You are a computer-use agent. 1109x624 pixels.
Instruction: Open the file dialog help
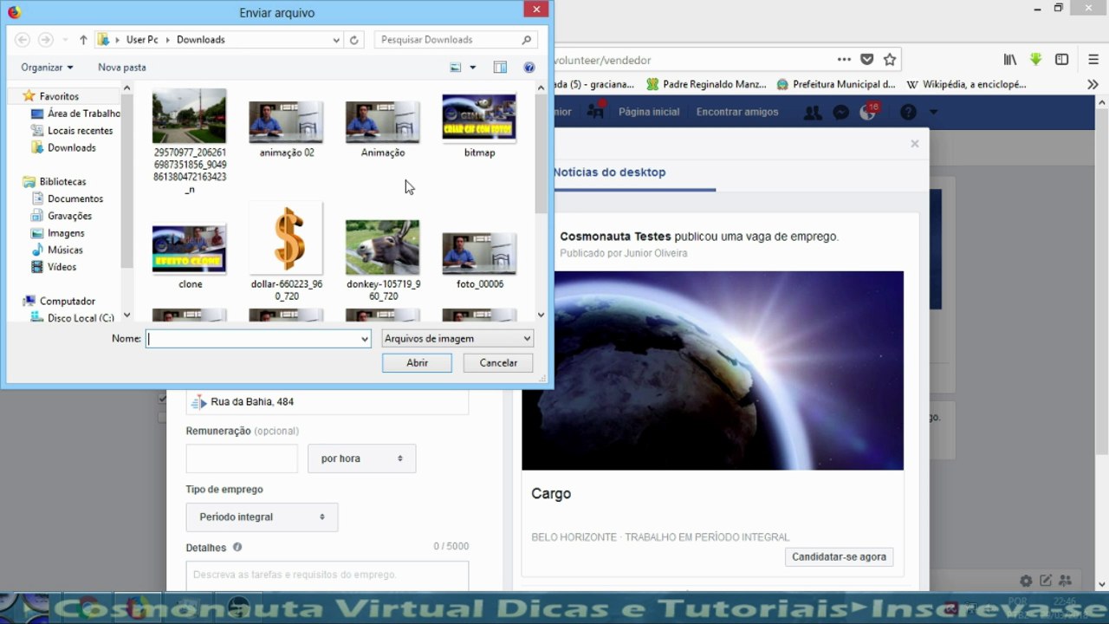pos(529,68)
